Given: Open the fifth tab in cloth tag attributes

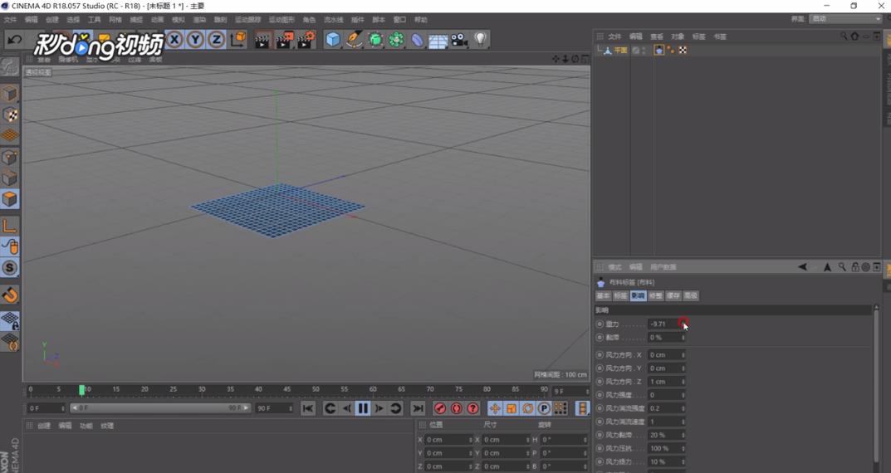Looking at the screenshot, I should 673,296.
